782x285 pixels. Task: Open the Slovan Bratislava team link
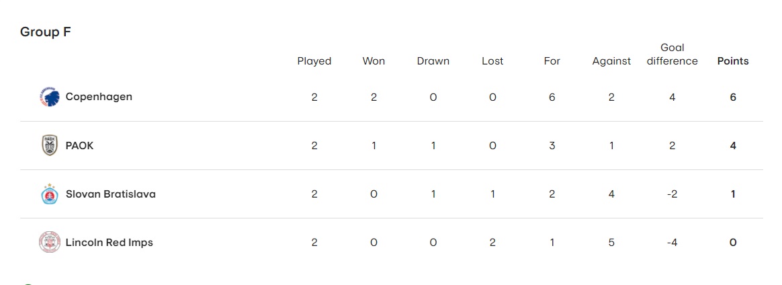tap(111, 194)
